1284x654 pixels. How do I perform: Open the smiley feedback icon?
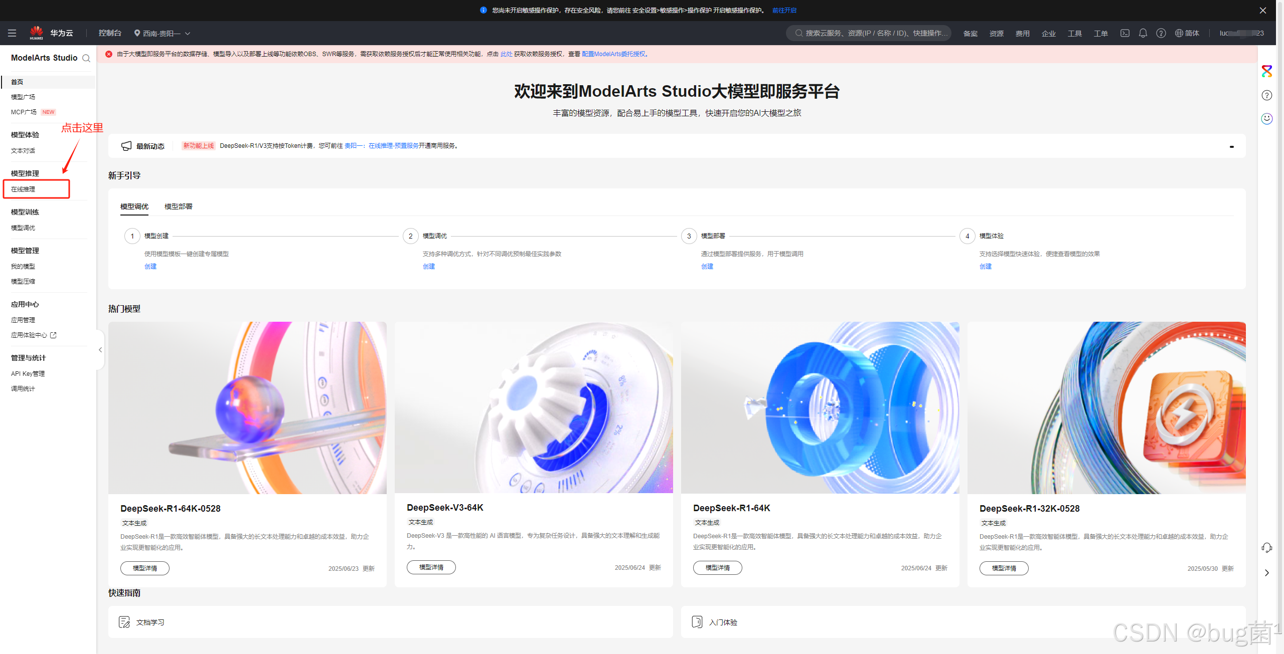(1267, 119)
